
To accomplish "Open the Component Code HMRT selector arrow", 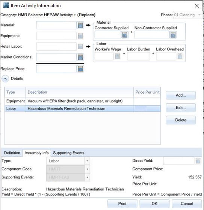I will pos(87,169).
